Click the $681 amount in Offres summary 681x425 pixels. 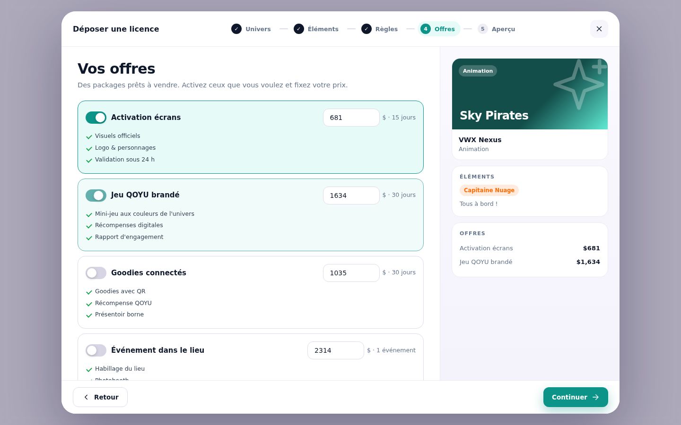(x=591, y=248)
